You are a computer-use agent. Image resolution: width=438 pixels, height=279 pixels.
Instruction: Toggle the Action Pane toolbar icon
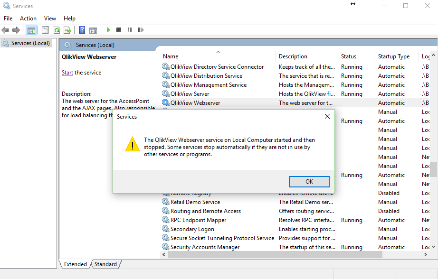tap(93, 30)
